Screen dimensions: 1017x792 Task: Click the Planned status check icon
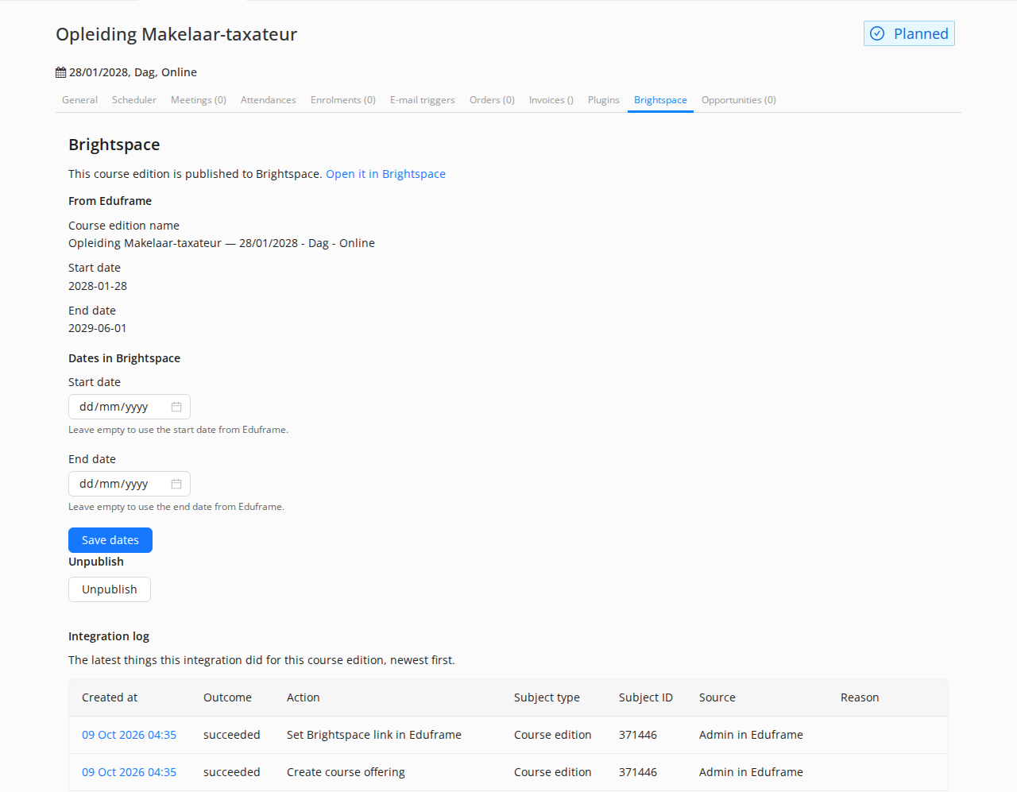(x=877, y=33)
